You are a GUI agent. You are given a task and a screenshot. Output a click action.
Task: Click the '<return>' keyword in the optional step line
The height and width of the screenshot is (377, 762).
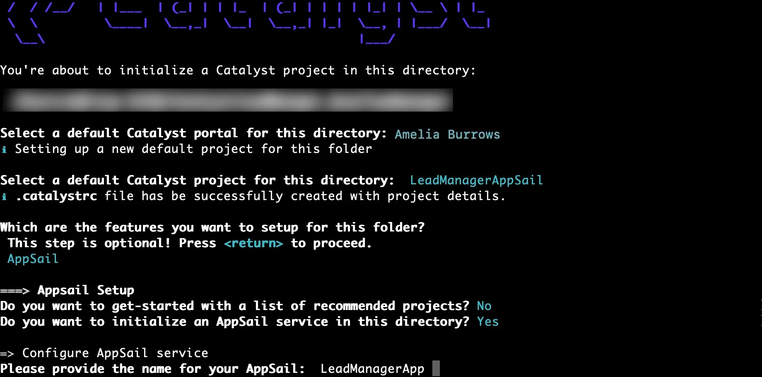pyautogui.click(x=253, y=243)
